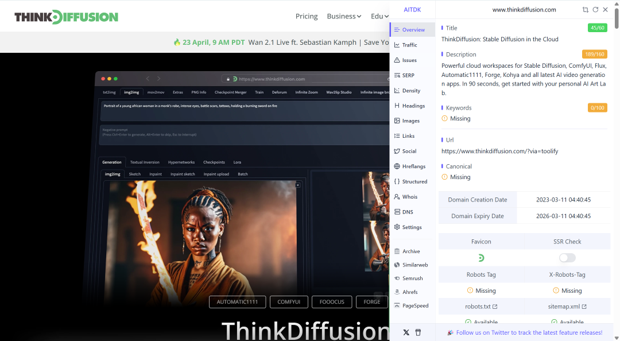
Task: Open the Density section
Action: point(412,91)
